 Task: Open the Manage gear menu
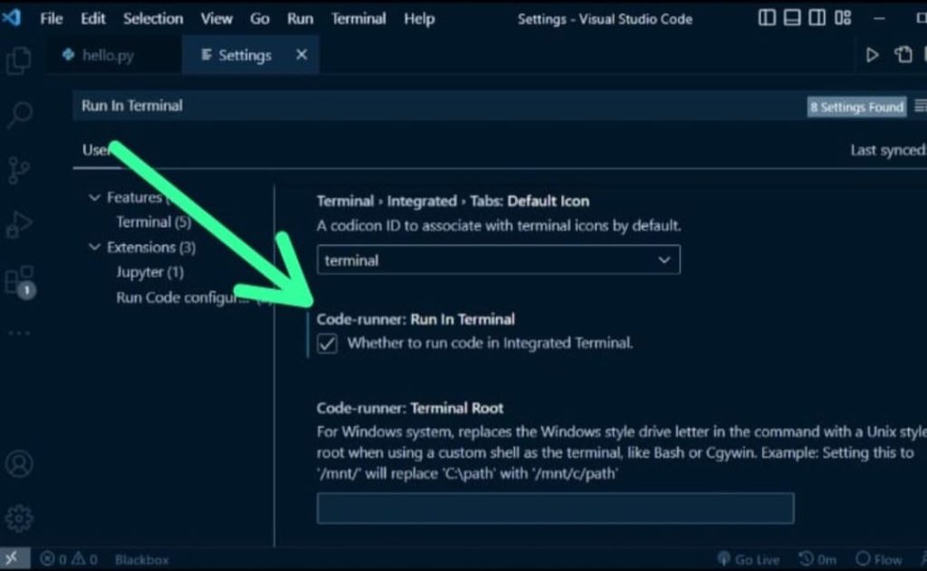(19, 519)
